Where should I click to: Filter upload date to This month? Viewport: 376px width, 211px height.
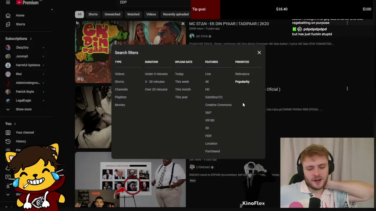[x=183, y=89]
